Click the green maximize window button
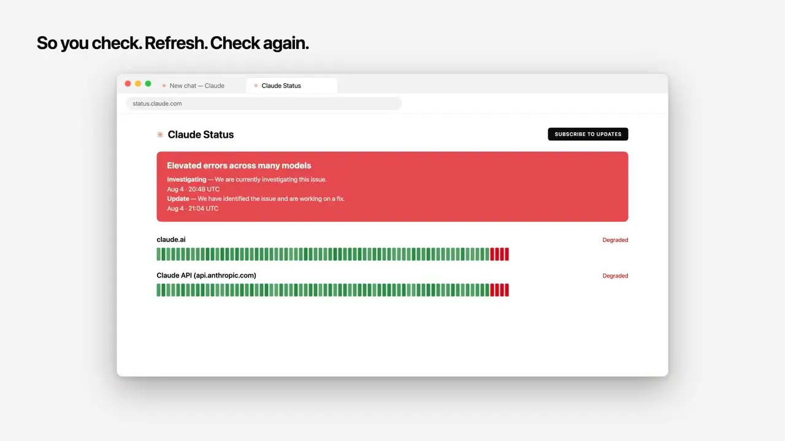Image resolution: width=785 pixels, height=441 pixels. click(148, 84)
